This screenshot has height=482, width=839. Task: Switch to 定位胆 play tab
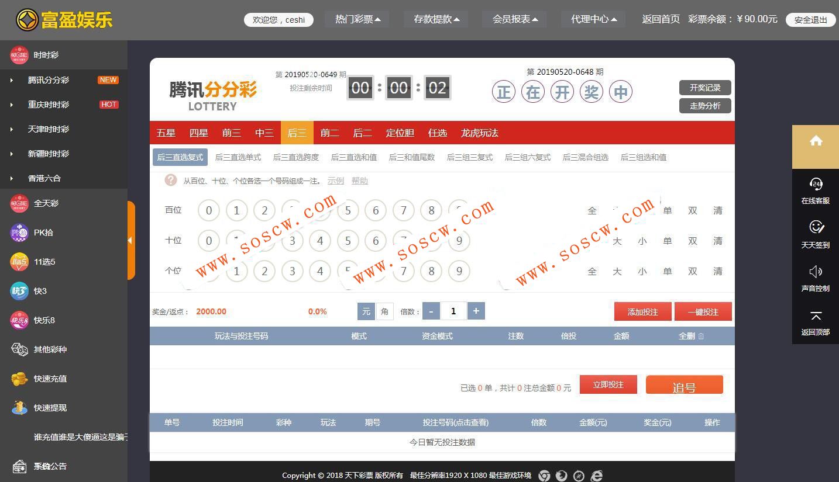(400, 133)
